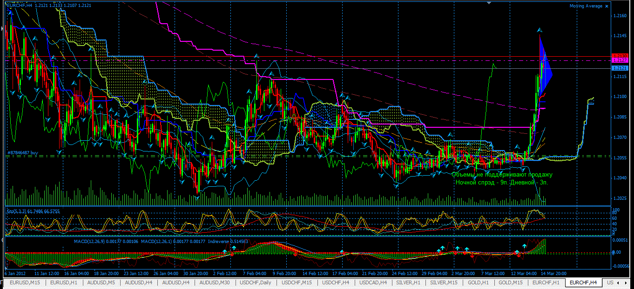Go to the USDCAD,H4 chart tab
This screenshot has height=289, width=634.
pyautogui.click(x=374, y=282)
